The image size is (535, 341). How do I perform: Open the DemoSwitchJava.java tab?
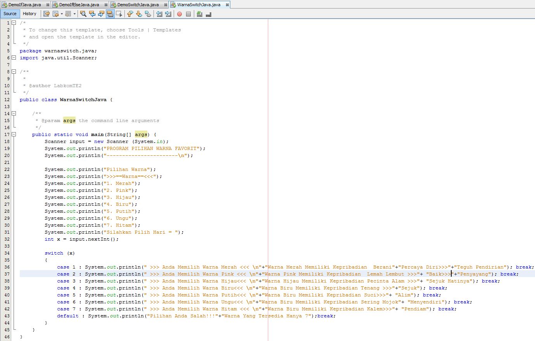coord(138,5)
